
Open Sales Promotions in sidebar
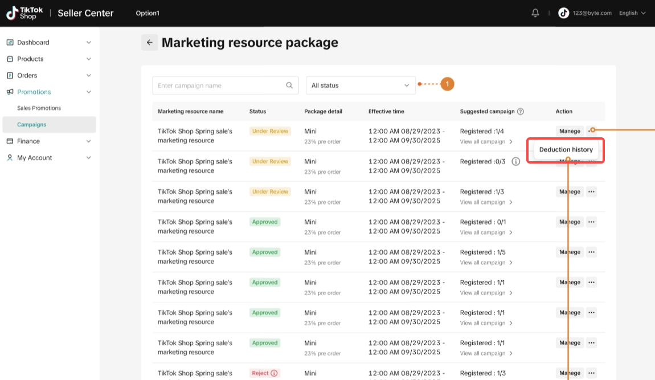[39, 108]
